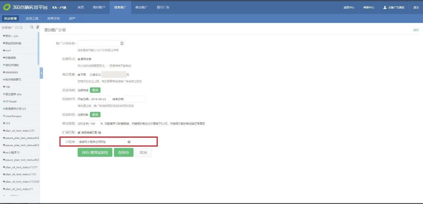The image size is (423, 204).
Task: Select the 自定义 budget radio button
Action: [x=91, y=74]
